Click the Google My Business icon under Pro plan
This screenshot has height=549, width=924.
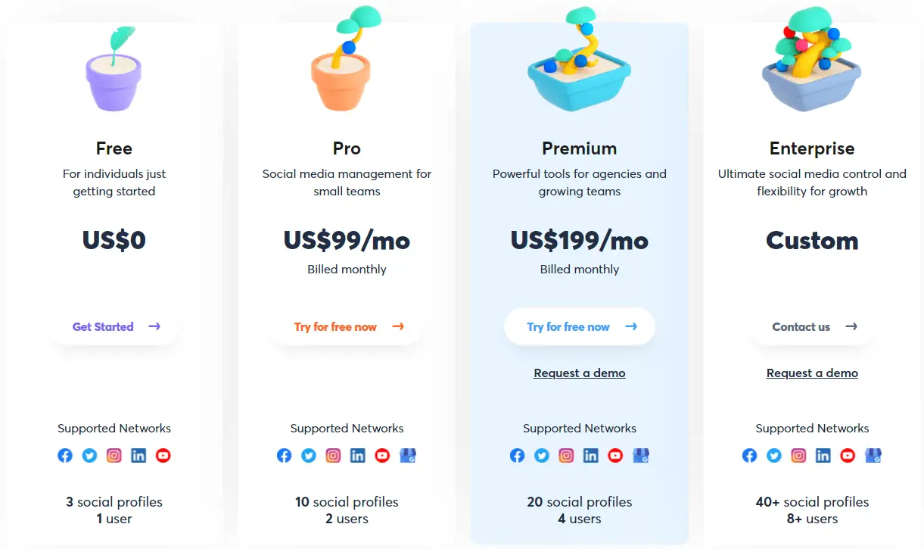408,456
